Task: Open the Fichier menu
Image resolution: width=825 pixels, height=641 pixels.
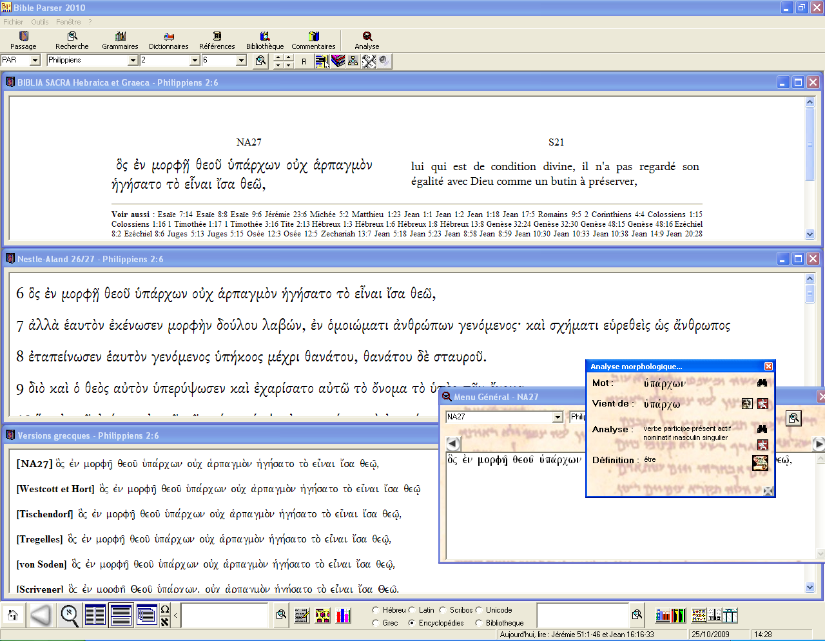Action: coord(14,22)
